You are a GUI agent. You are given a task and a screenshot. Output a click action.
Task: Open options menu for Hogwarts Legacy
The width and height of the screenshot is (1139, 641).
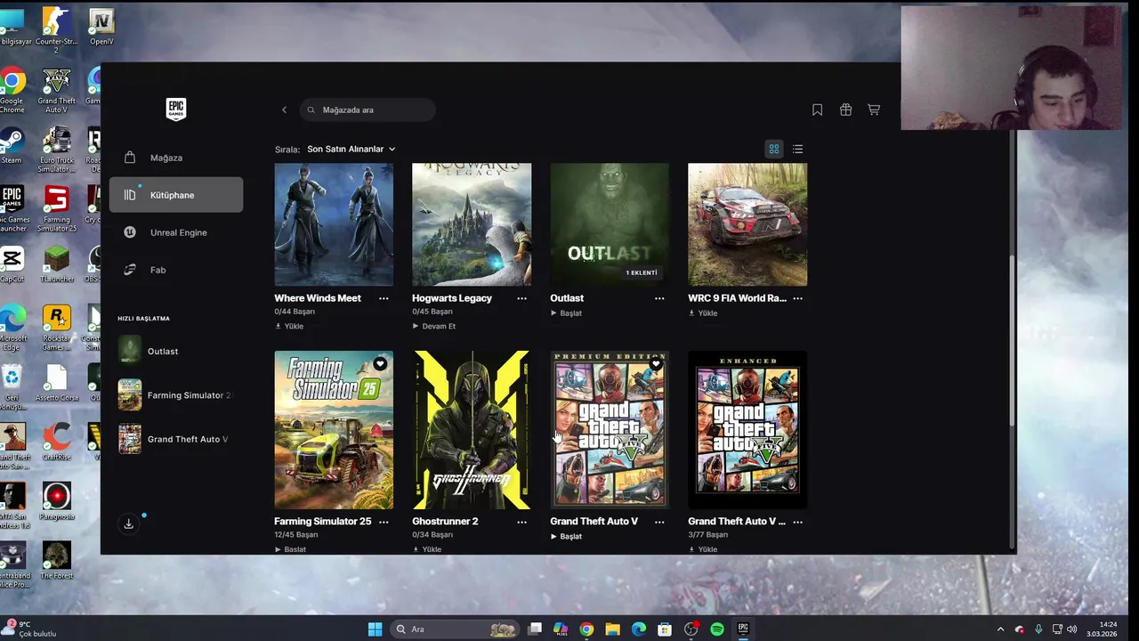[x=521, y=298]
